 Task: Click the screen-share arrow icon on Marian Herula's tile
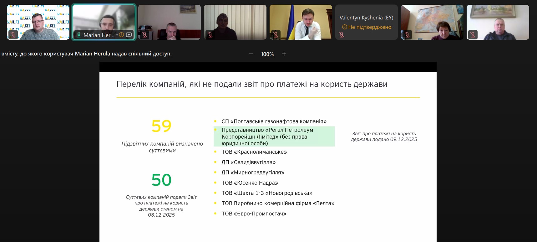129,35
